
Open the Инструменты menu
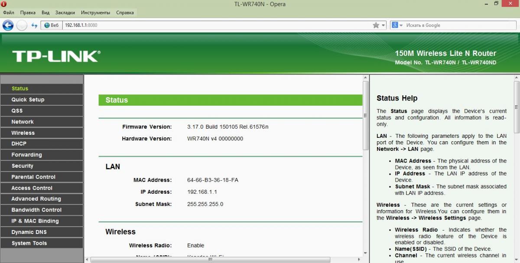point(96,13)
